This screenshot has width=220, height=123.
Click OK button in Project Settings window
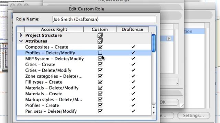pos(169,102)
